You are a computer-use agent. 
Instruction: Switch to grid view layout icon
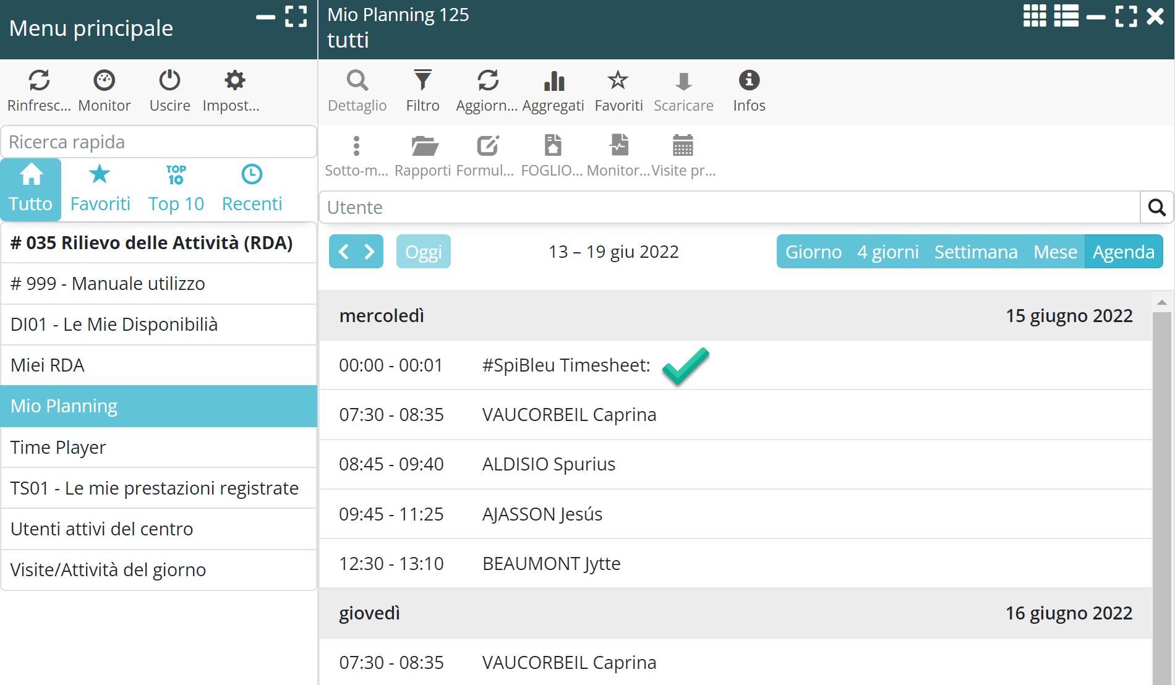click(x=1034, y=16)
